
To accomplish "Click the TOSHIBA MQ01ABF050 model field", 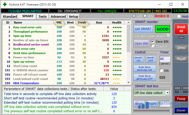I will pyautogui.click(x=25, y=11).
